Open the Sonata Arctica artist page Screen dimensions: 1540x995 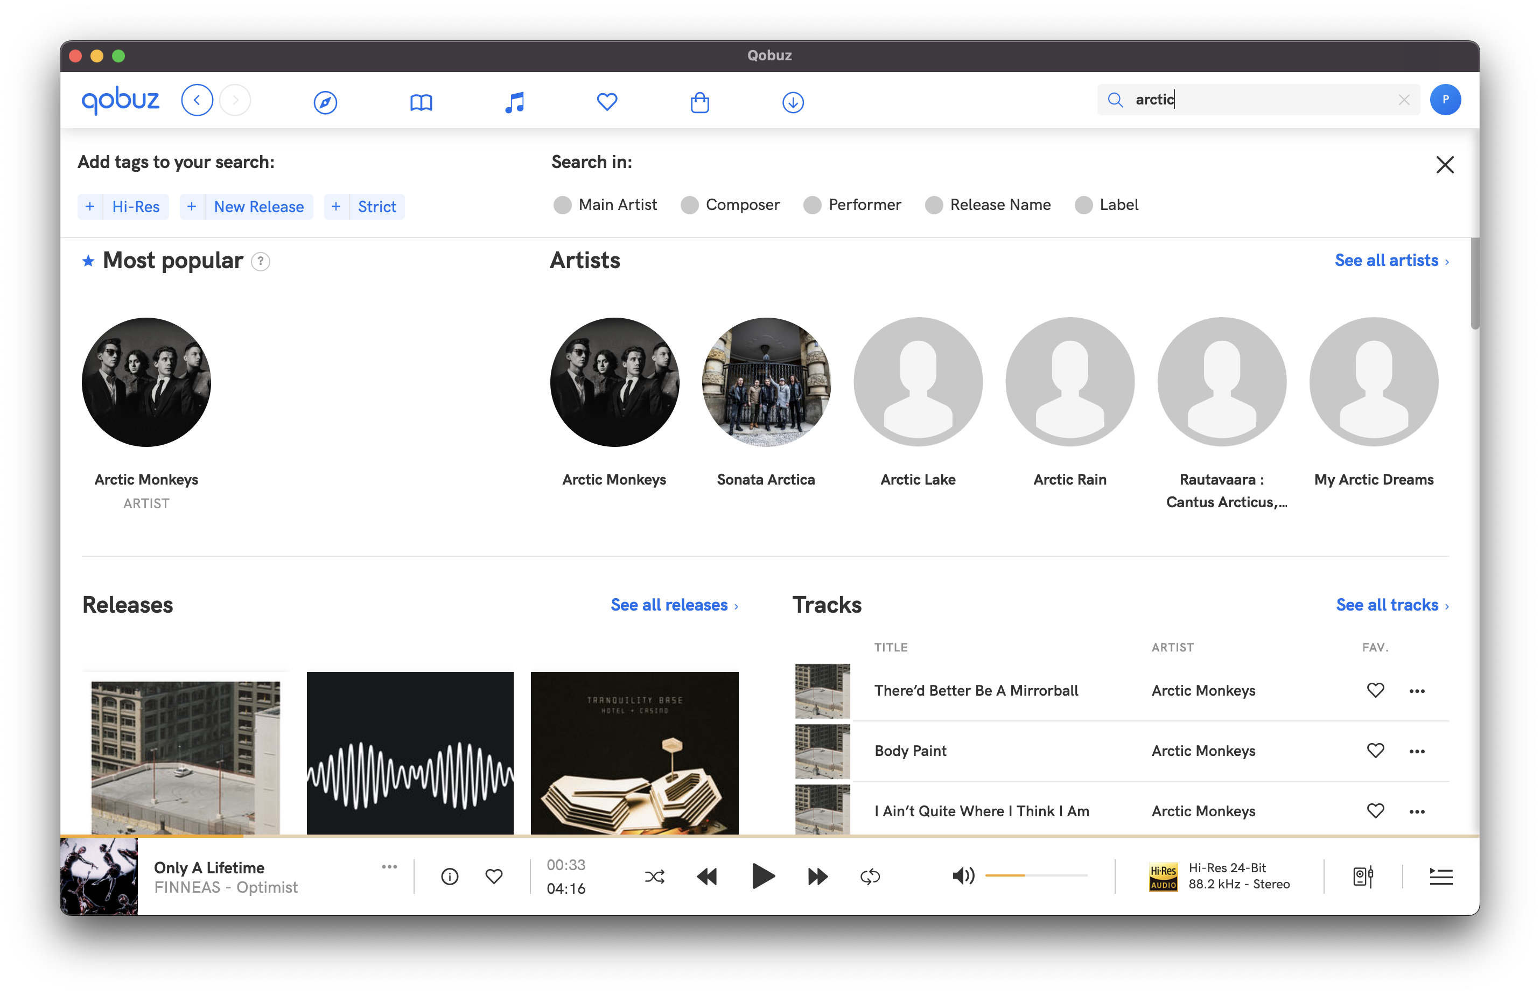point(766,382)
